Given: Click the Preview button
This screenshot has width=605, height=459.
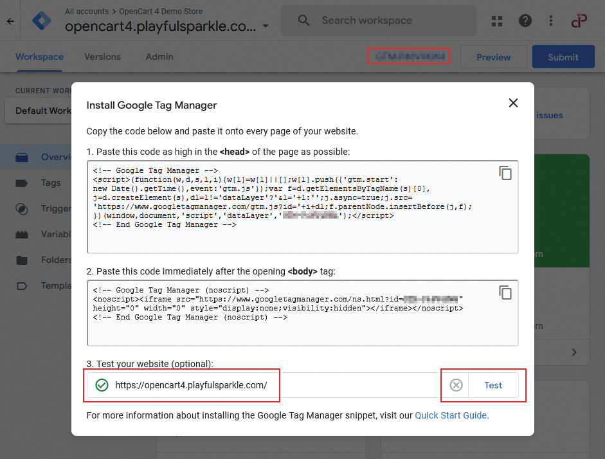Looking at the screenshot, I should (x=494, y=57).
